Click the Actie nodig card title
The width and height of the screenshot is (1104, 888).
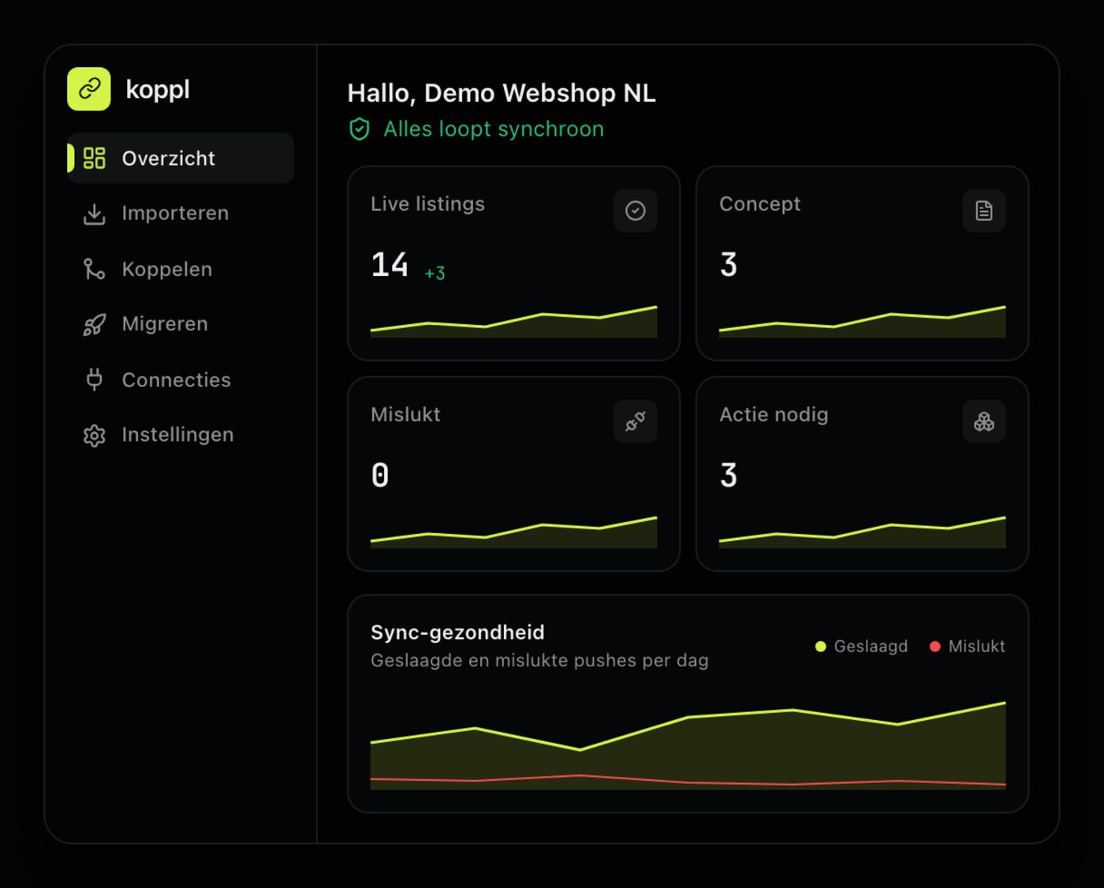click(774, 414)
